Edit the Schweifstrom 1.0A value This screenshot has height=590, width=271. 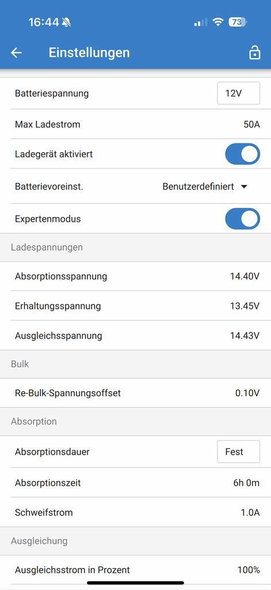point(135,512)
